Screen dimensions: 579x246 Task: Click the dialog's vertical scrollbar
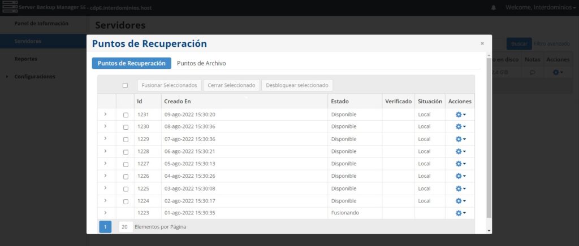[x=489, y=137]
